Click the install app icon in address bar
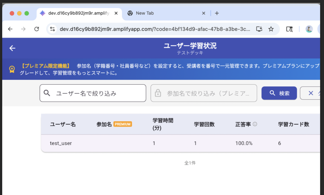This screenshot has width=324, height=195. [259, 29]
